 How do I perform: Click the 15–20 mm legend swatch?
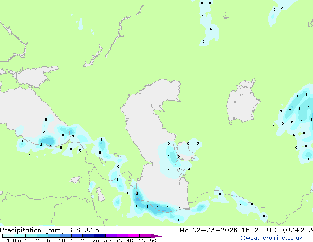tap(77, 236)
